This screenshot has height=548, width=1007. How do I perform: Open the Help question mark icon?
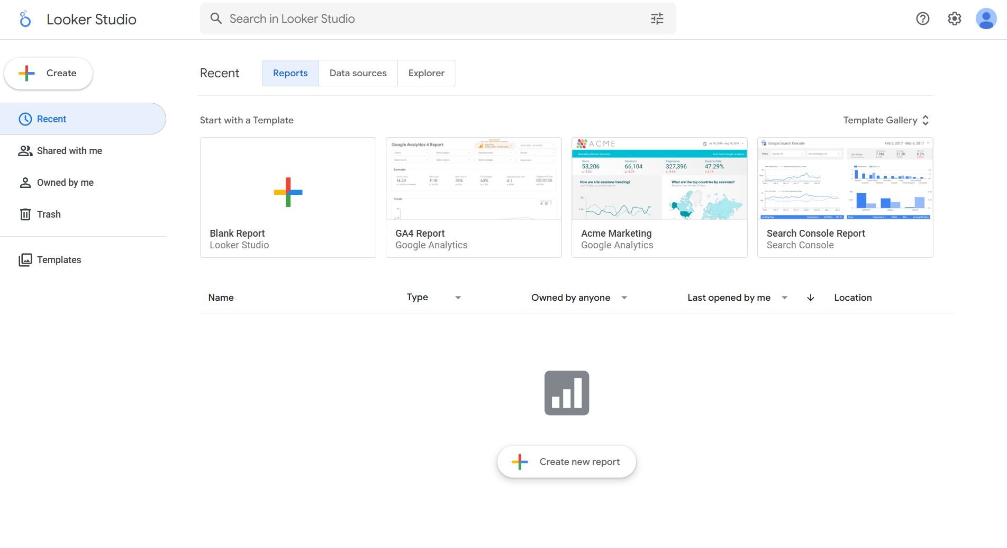tap(922, 19)
